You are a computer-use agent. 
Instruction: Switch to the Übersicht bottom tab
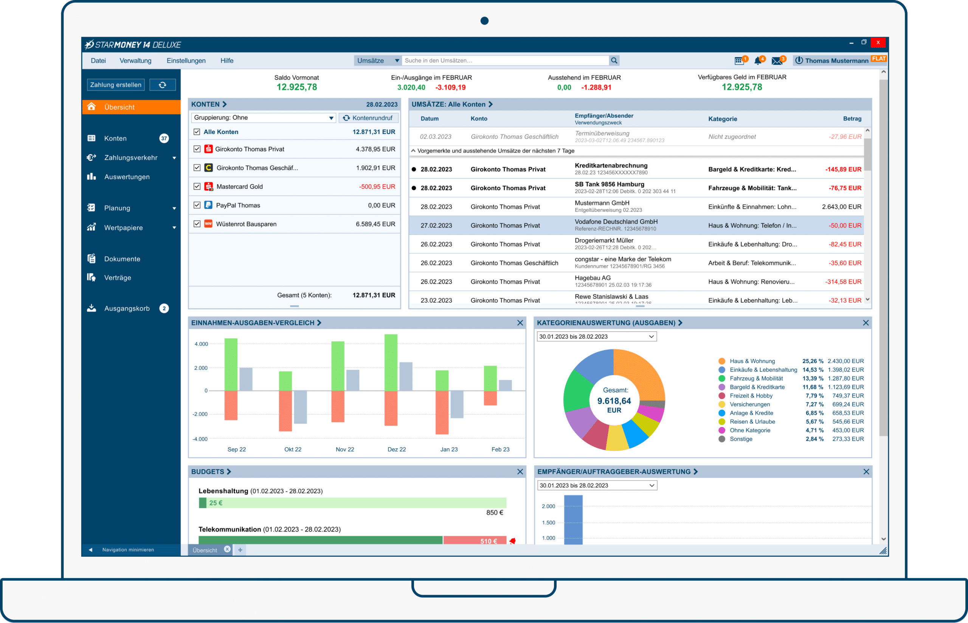pyautogui.click(x=205, y=550)
